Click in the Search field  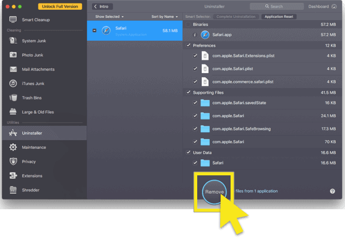click(277, 6)
